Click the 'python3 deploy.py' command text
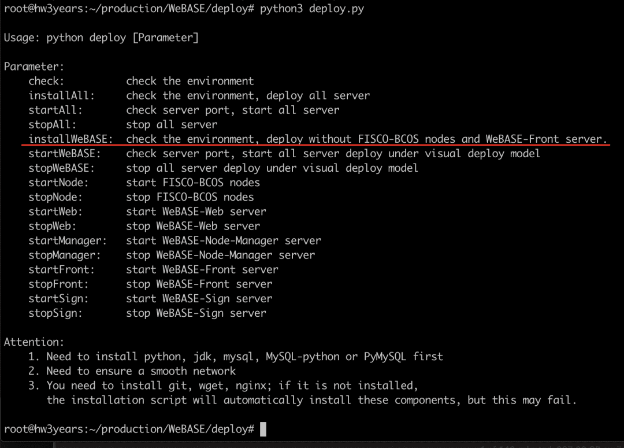Image resolution: width=624 pixels, height=448 pixels. pyautogui.click(x=312, y=9)
